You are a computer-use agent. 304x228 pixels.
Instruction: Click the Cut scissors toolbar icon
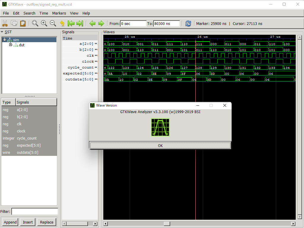(5, 23)
